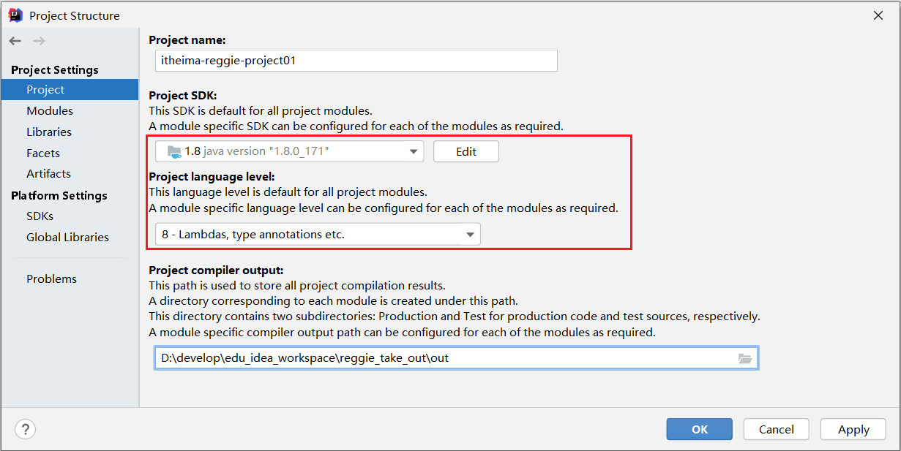The width and height of the screenshot is (901, 451).
Task: Click the back navigation arrow
Action: coord(15,41)
